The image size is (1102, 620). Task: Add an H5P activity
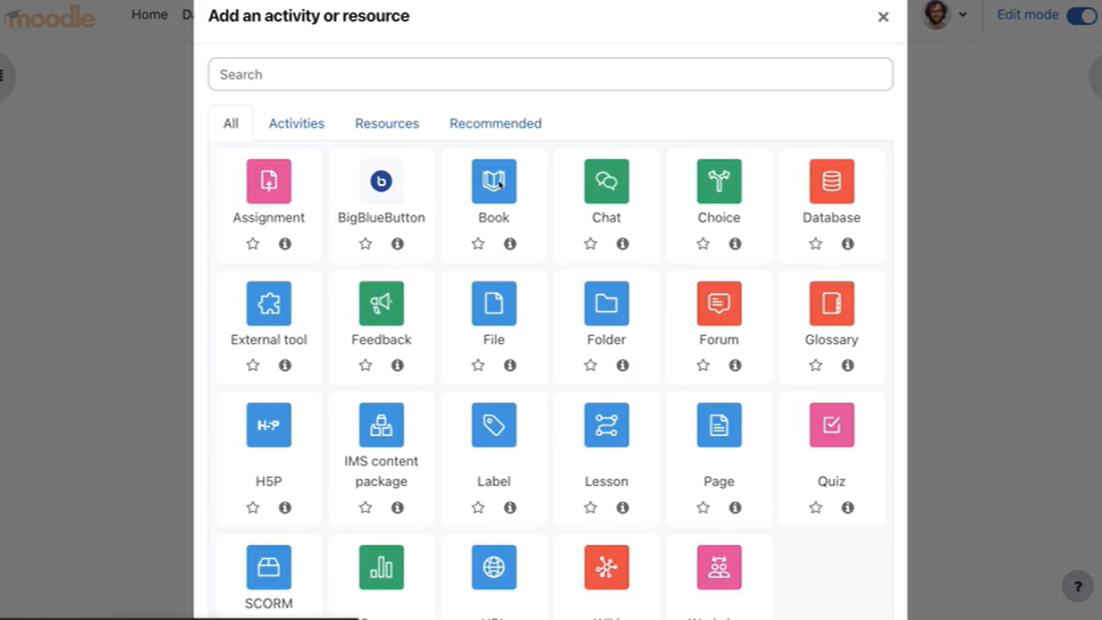tap(269, 425)
